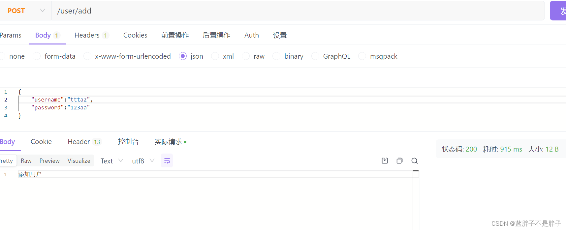Click the save response icon
Viewport: 566px width, 230px height.
[x=385, y=161]
